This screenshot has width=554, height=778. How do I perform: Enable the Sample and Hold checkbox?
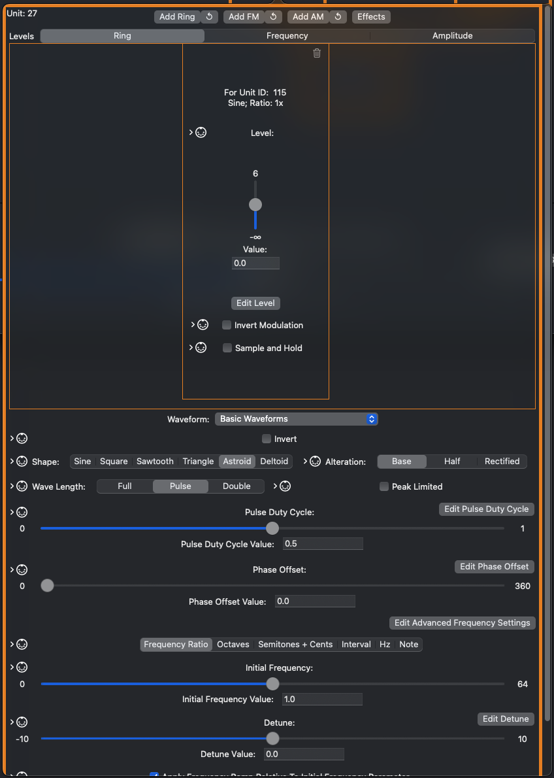(x=227, y=348)
